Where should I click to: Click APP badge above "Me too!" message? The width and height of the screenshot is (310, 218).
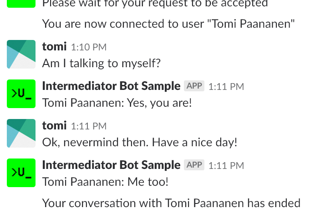tap(194, 165)
